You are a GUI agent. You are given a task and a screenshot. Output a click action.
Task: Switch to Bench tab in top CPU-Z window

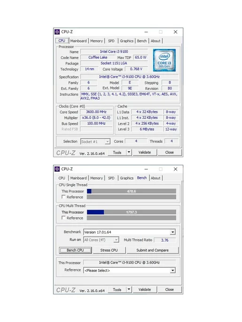click(142, 41)
